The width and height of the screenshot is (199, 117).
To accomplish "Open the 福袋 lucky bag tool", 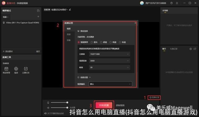I will click(16, 70).
